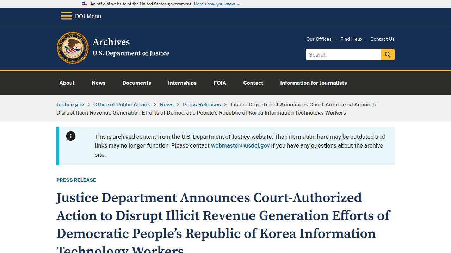Screen dimensions: 451x253
Task: Click the webmaster@usdoj.gov email link
Action: coord(240,145)
